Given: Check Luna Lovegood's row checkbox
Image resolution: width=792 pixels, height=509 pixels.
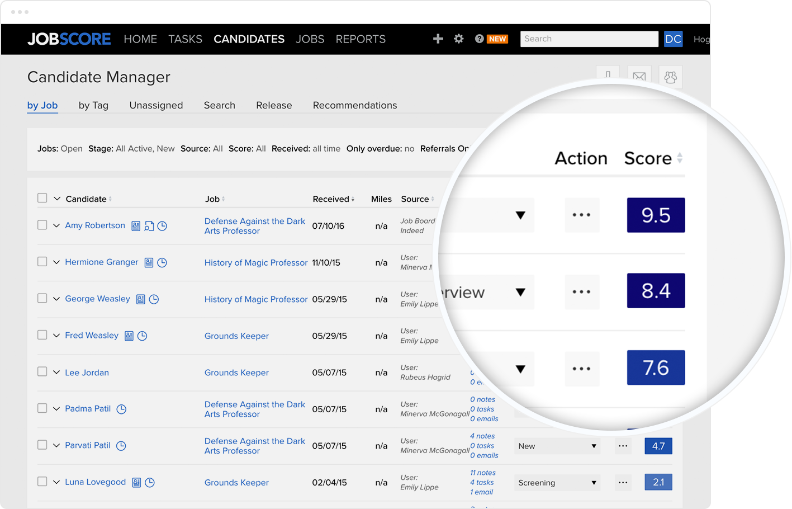Looking at the screenshot, I should tap(42, 481).
